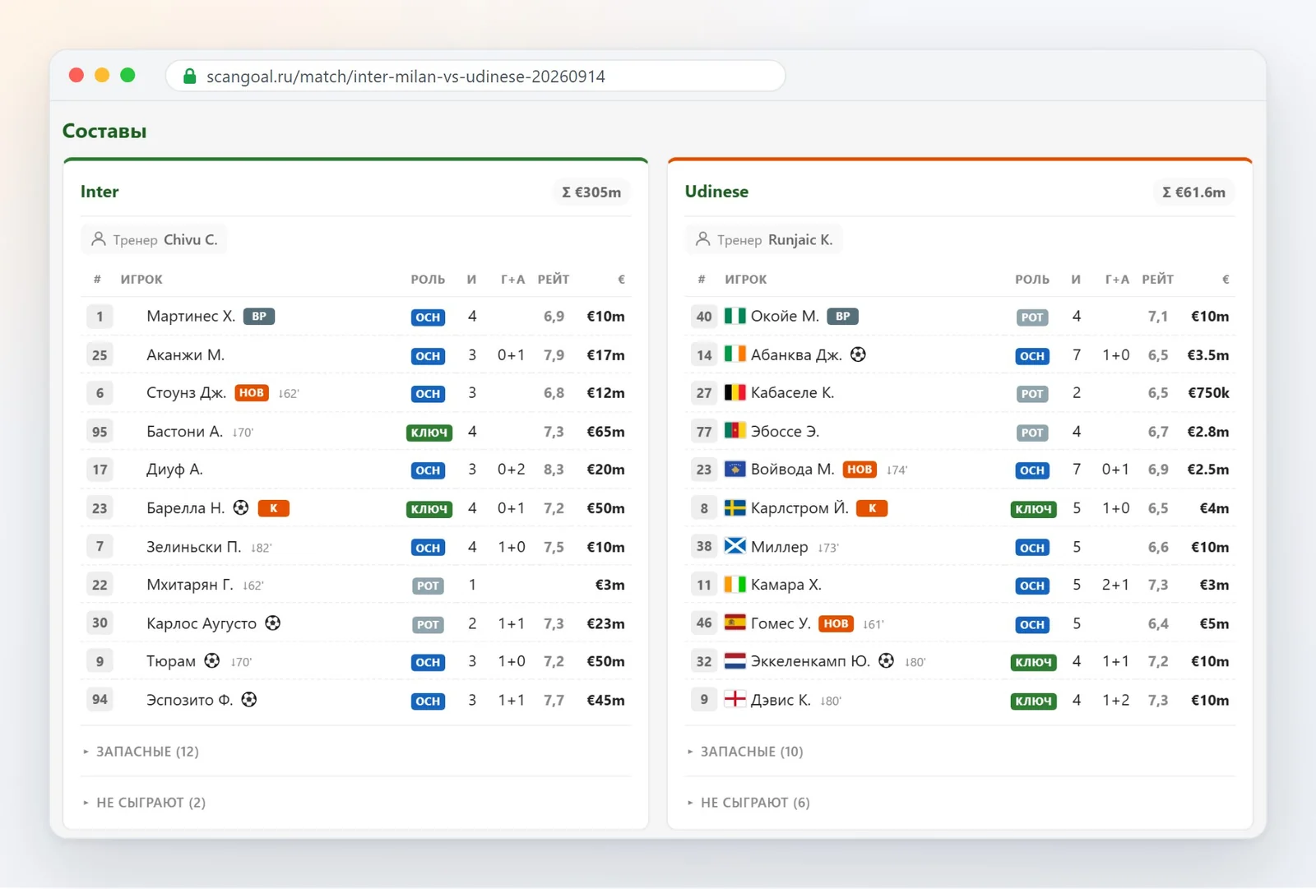Click the flag icon beside Камара Х.
The width and height of the screenshot is (1316, 889).
coord(734,584)
